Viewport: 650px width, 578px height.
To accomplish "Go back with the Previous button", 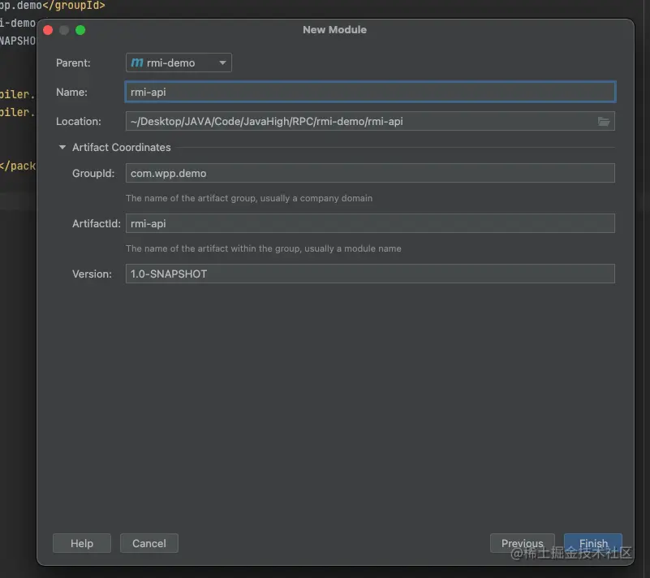I will coord(523,543).
